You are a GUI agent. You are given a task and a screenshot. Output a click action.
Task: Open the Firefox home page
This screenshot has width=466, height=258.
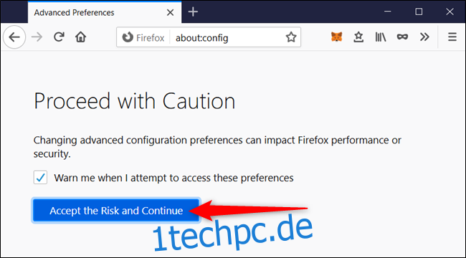[x=80, y=37]
